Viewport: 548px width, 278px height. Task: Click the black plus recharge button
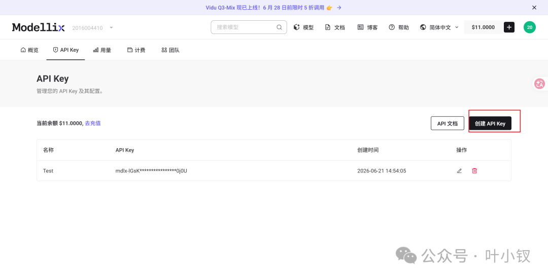(509, 27)
